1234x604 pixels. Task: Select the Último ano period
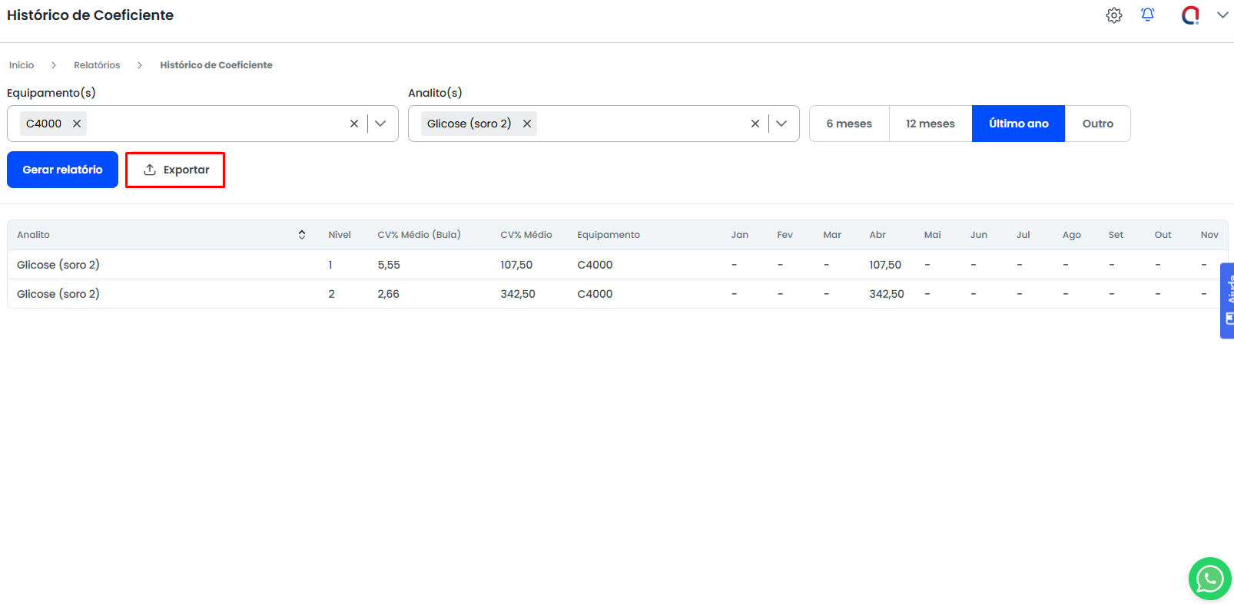point(1018,124)
